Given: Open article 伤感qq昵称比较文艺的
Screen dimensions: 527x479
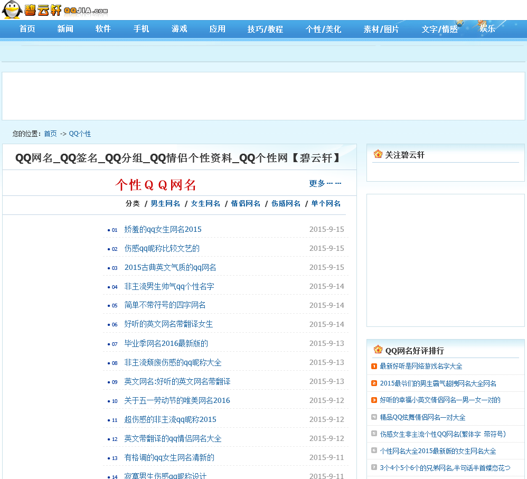Looking at the screenshot, I should click(162, 248).
